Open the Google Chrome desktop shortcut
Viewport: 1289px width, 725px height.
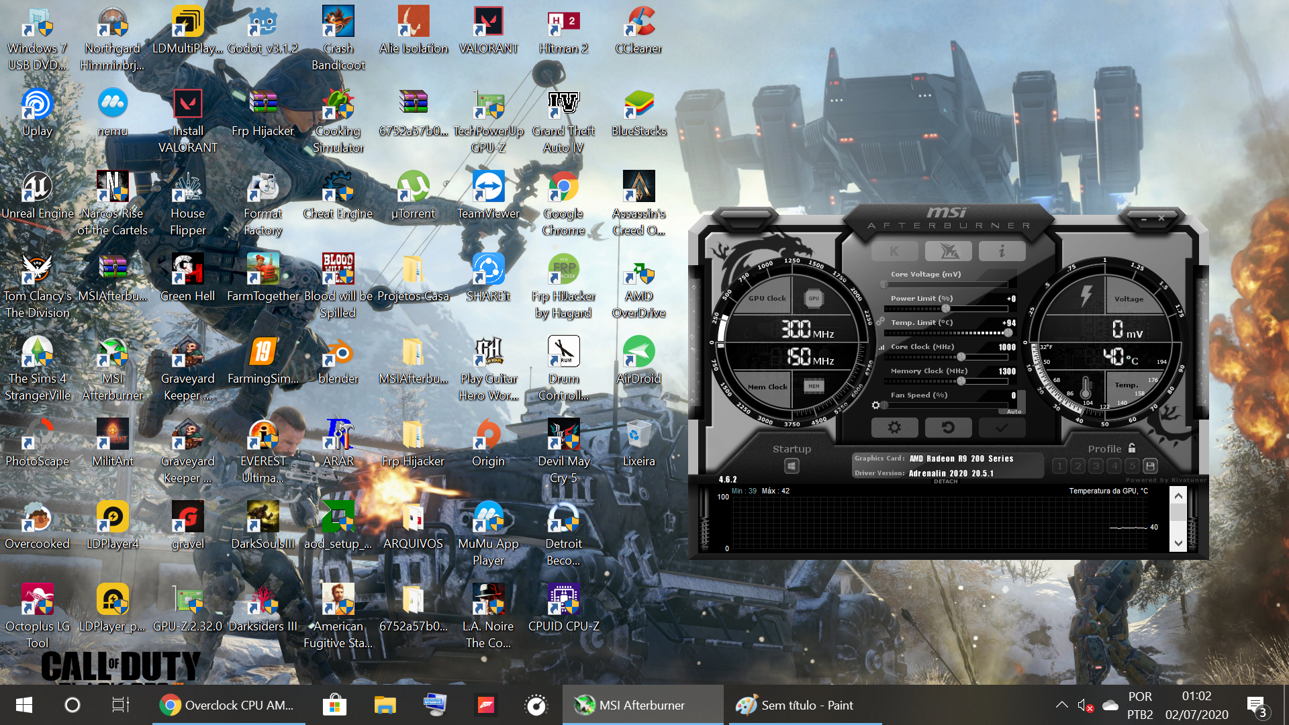pos(563,204)
